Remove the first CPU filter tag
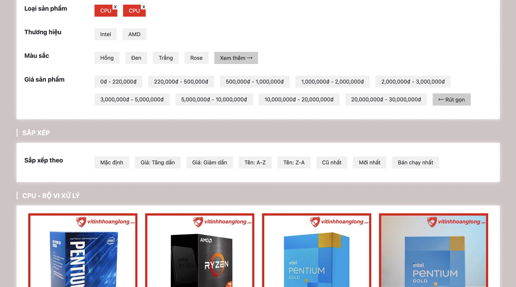This screenshot has width=516, height=287. [x=115, y=7]
